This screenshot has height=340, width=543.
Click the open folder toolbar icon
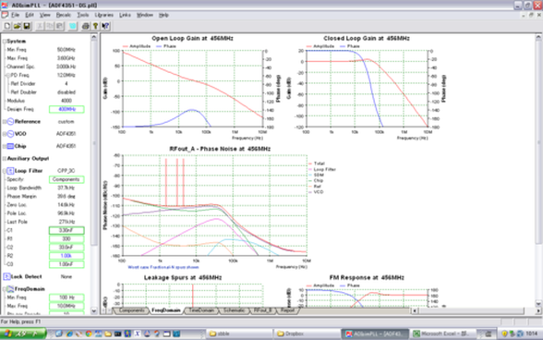click(x=17, y=26)
